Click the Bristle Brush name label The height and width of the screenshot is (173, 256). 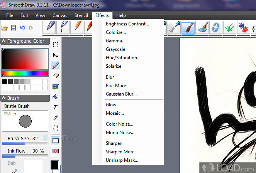click(x=17, y=106)
